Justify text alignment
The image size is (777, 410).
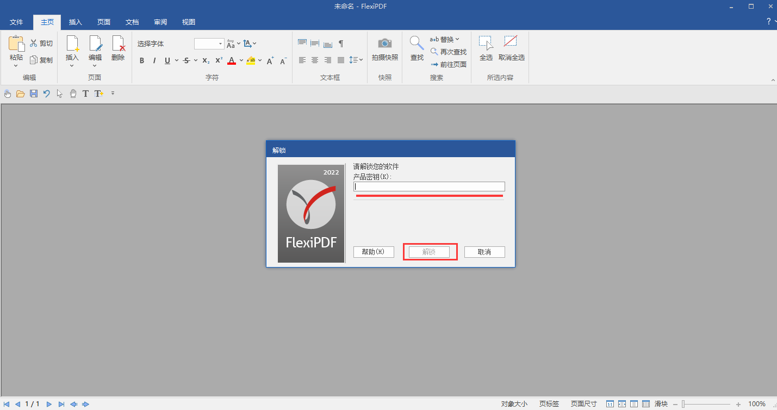coord(341,60)
